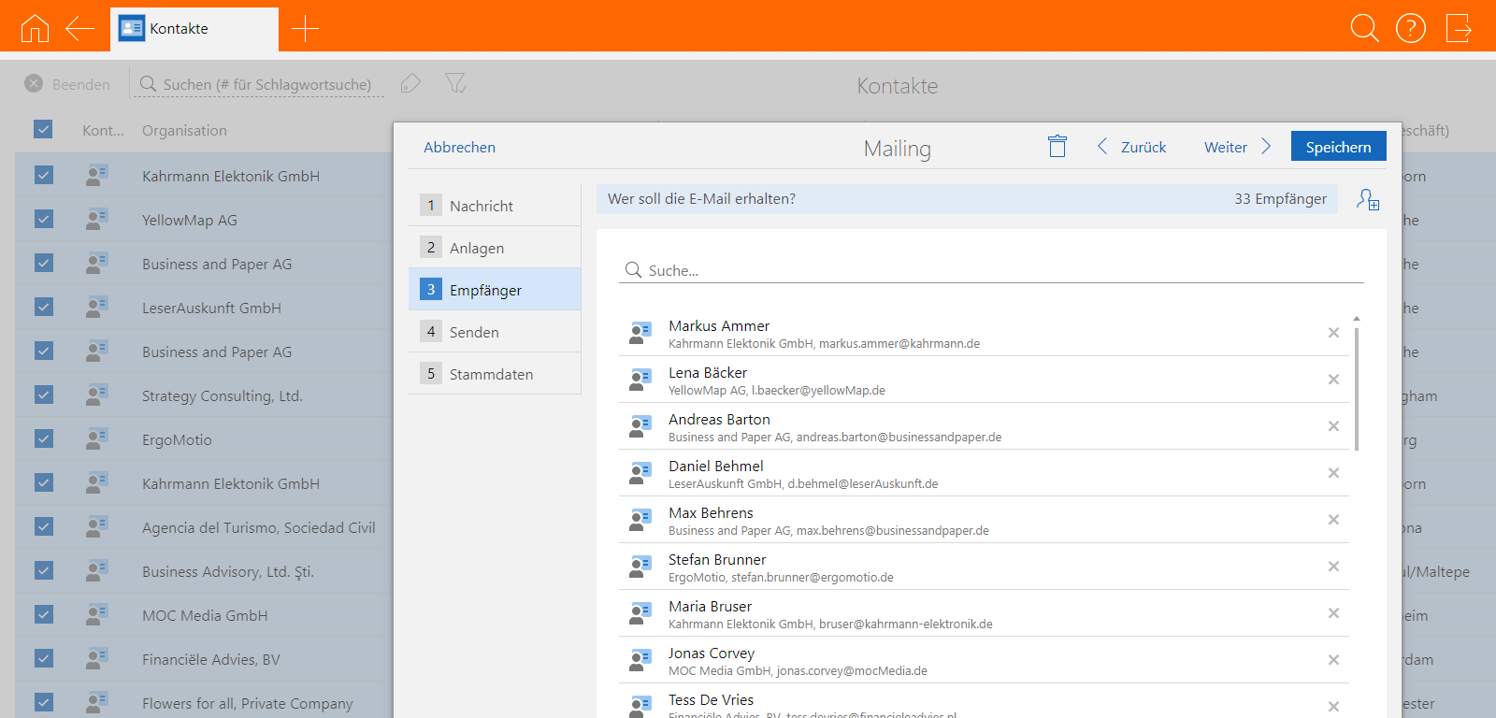Open a new tab with the plus icon
Viewport: 1496px width, 718px height.
305,28
